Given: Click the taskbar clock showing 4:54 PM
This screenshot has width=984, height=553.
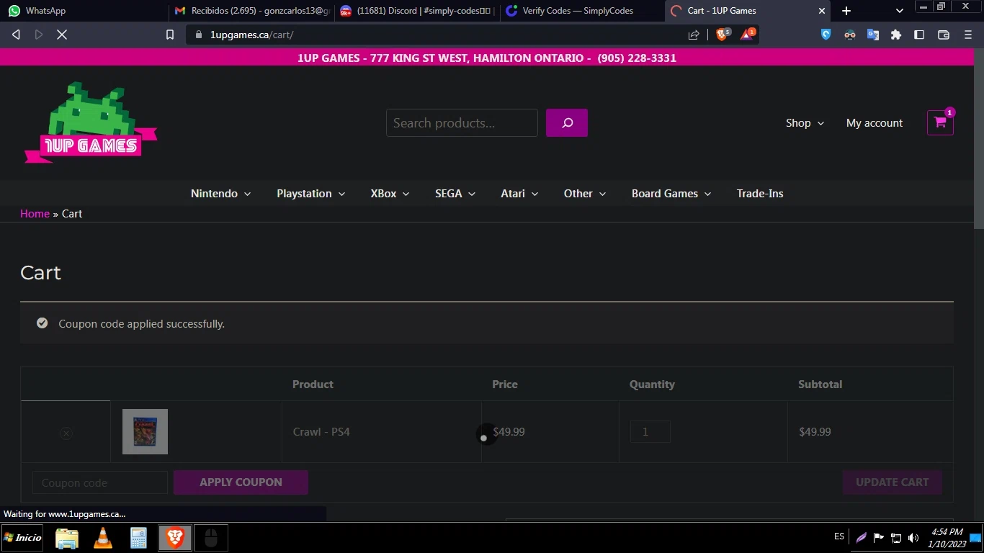Looking at the screenshot, I should (947, 538).
